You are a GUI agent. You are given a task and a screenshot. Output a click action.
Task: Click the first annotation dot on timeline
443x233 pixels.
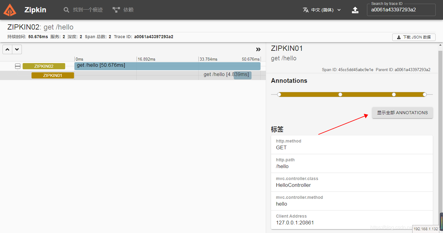tap(279, 94)
